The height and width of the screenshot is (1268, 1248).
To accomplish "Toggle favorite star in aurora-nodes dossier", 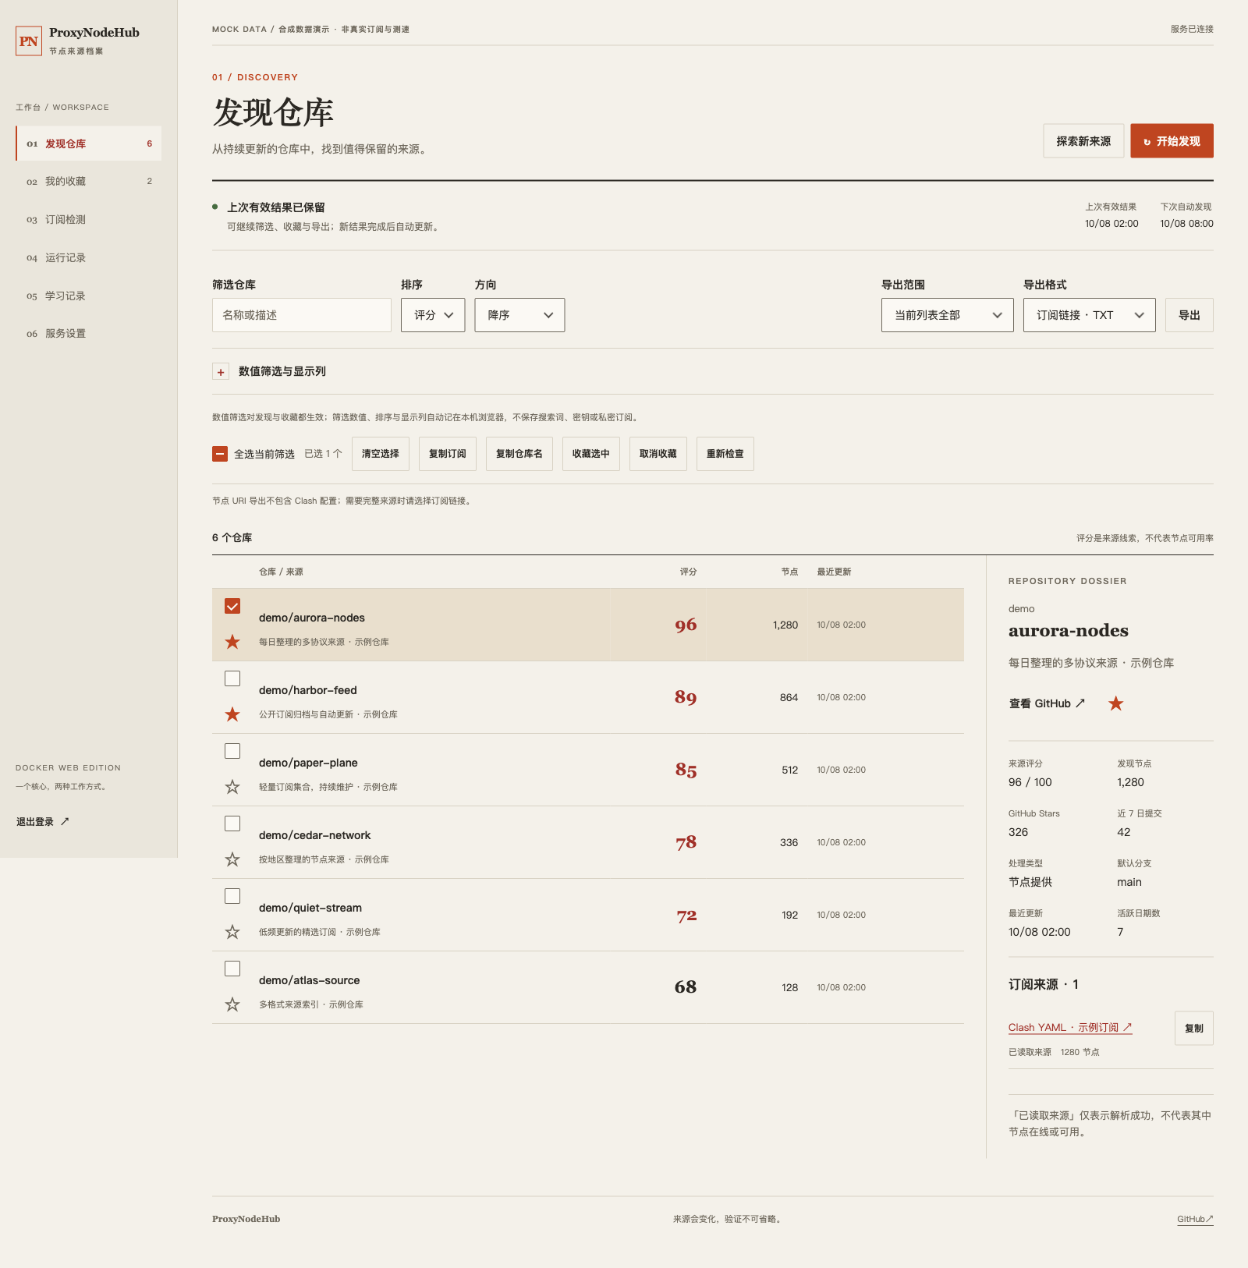I will pyautogui.click(x=1116, y=703).
